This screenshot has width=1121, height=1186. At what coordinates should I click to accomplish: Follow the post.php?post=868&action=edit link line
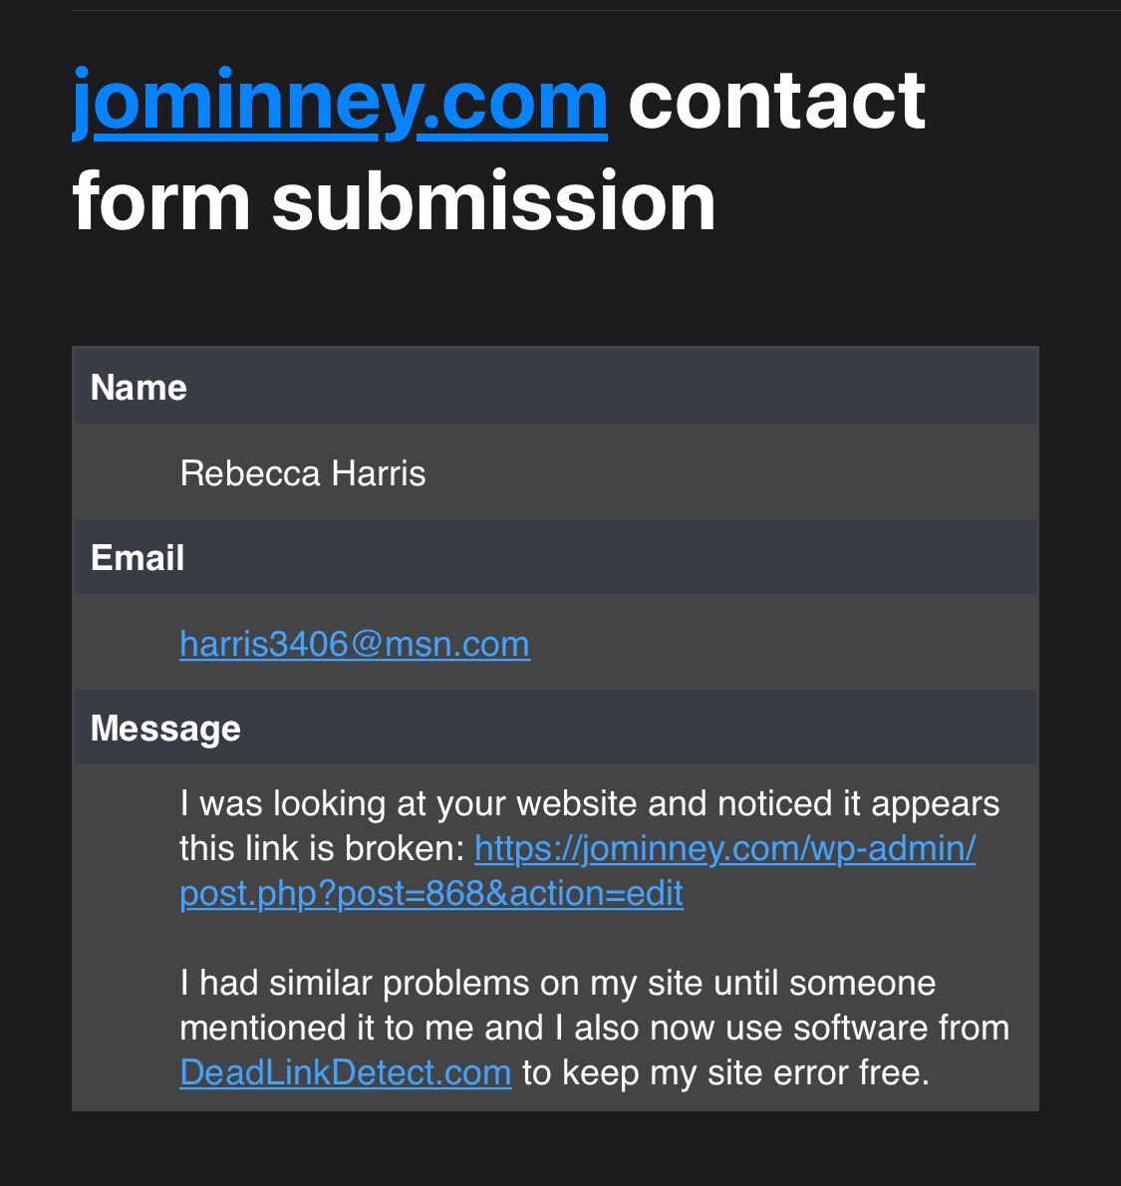tap(431, 893)
